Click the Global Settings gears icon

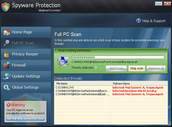click(x=6, y=87)
